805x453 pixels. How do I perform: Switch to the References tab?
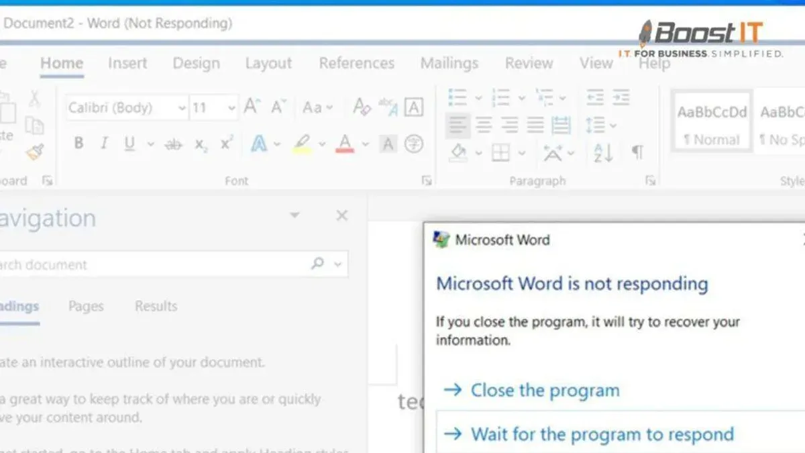click(x=356, y=63)
